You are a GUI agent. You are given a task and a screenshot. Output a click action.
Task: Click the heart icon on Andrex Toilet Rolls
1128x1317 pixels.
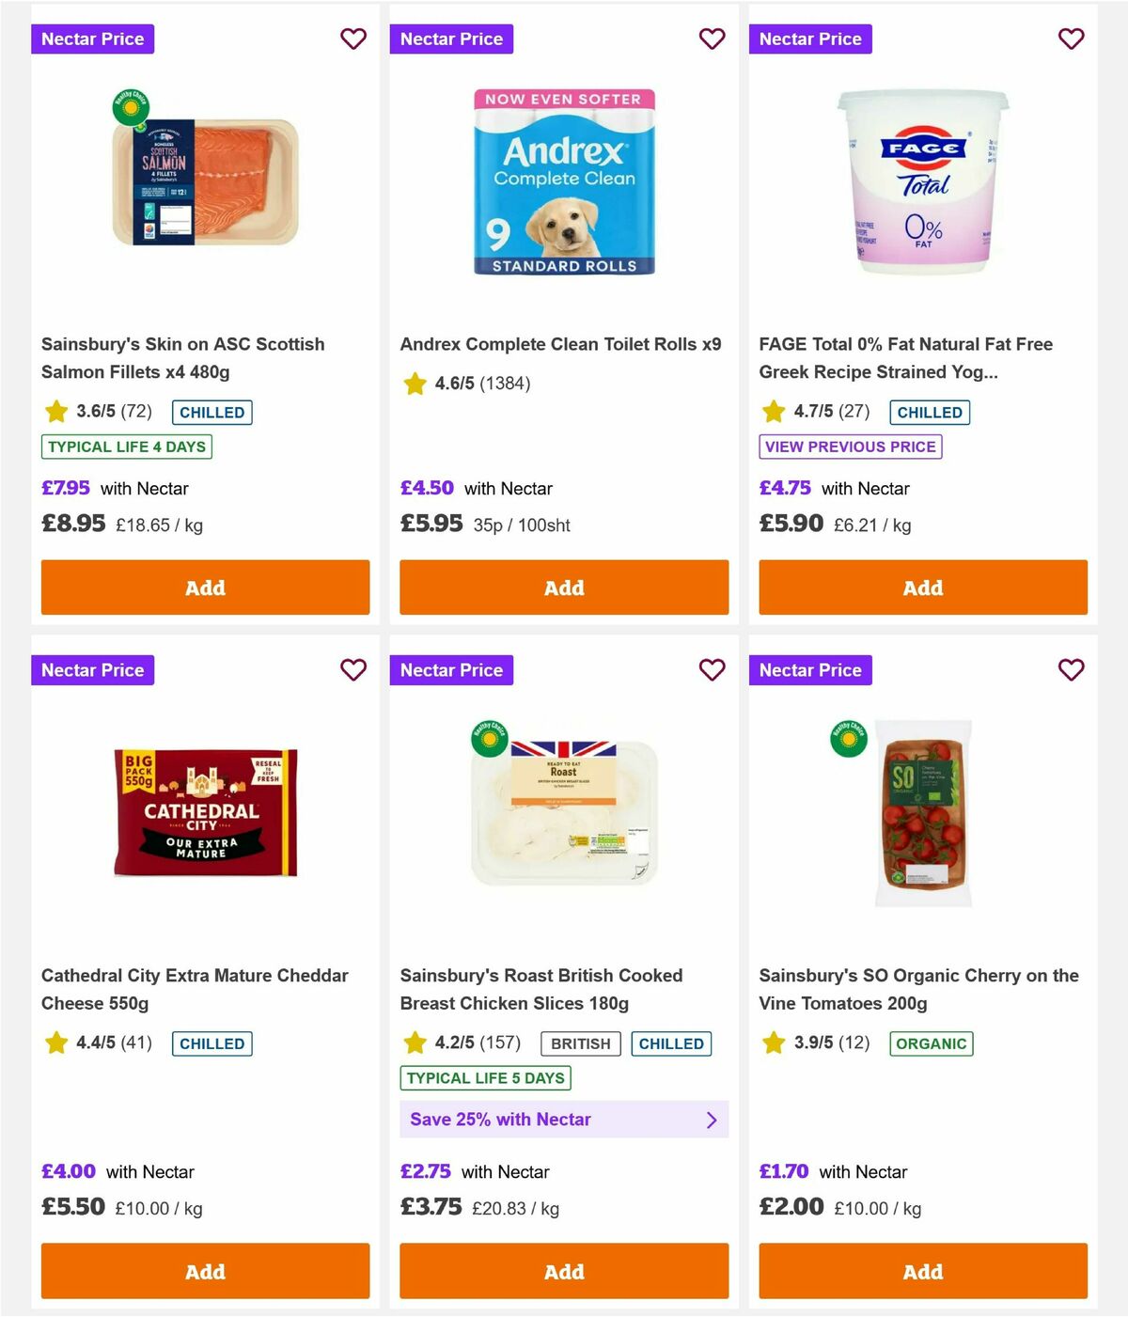[713, 39]
